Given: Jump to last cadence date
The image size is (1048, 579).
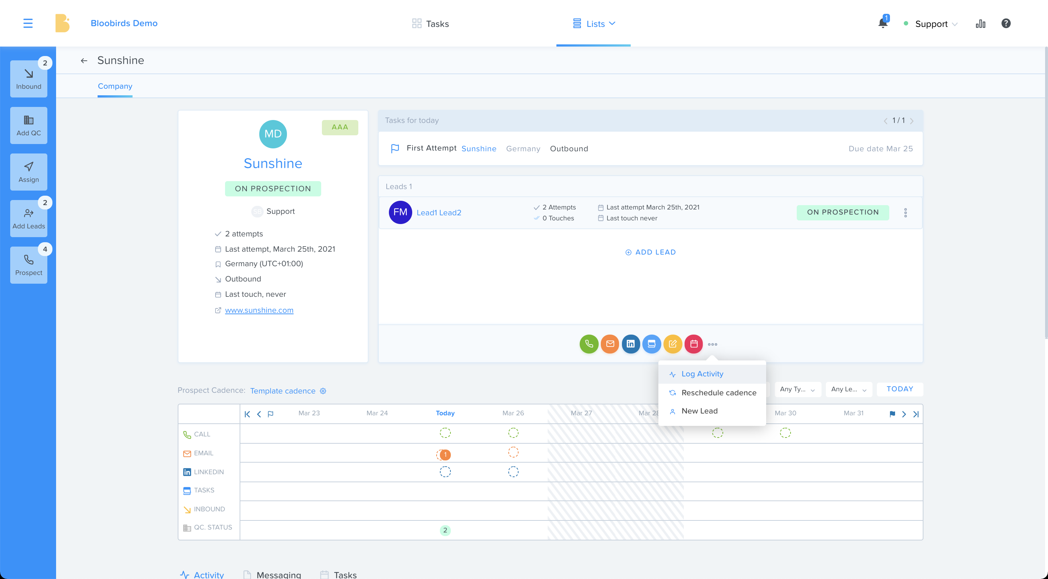Looking at the screenshot, I should coord(916,414).
